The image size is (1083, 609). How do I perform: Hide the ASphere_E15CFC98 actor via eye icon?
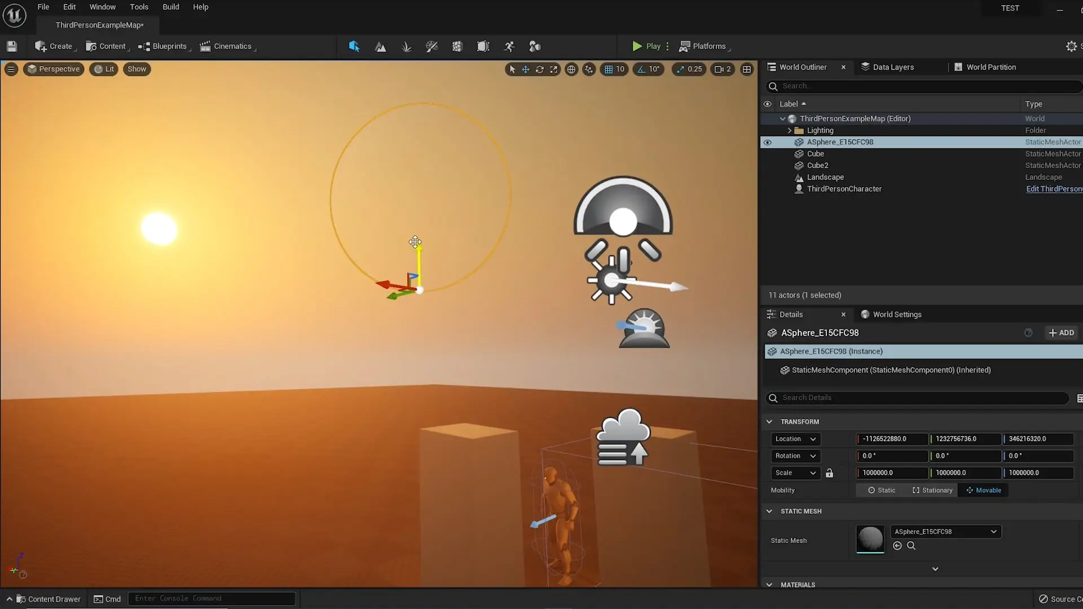[767, 142]
